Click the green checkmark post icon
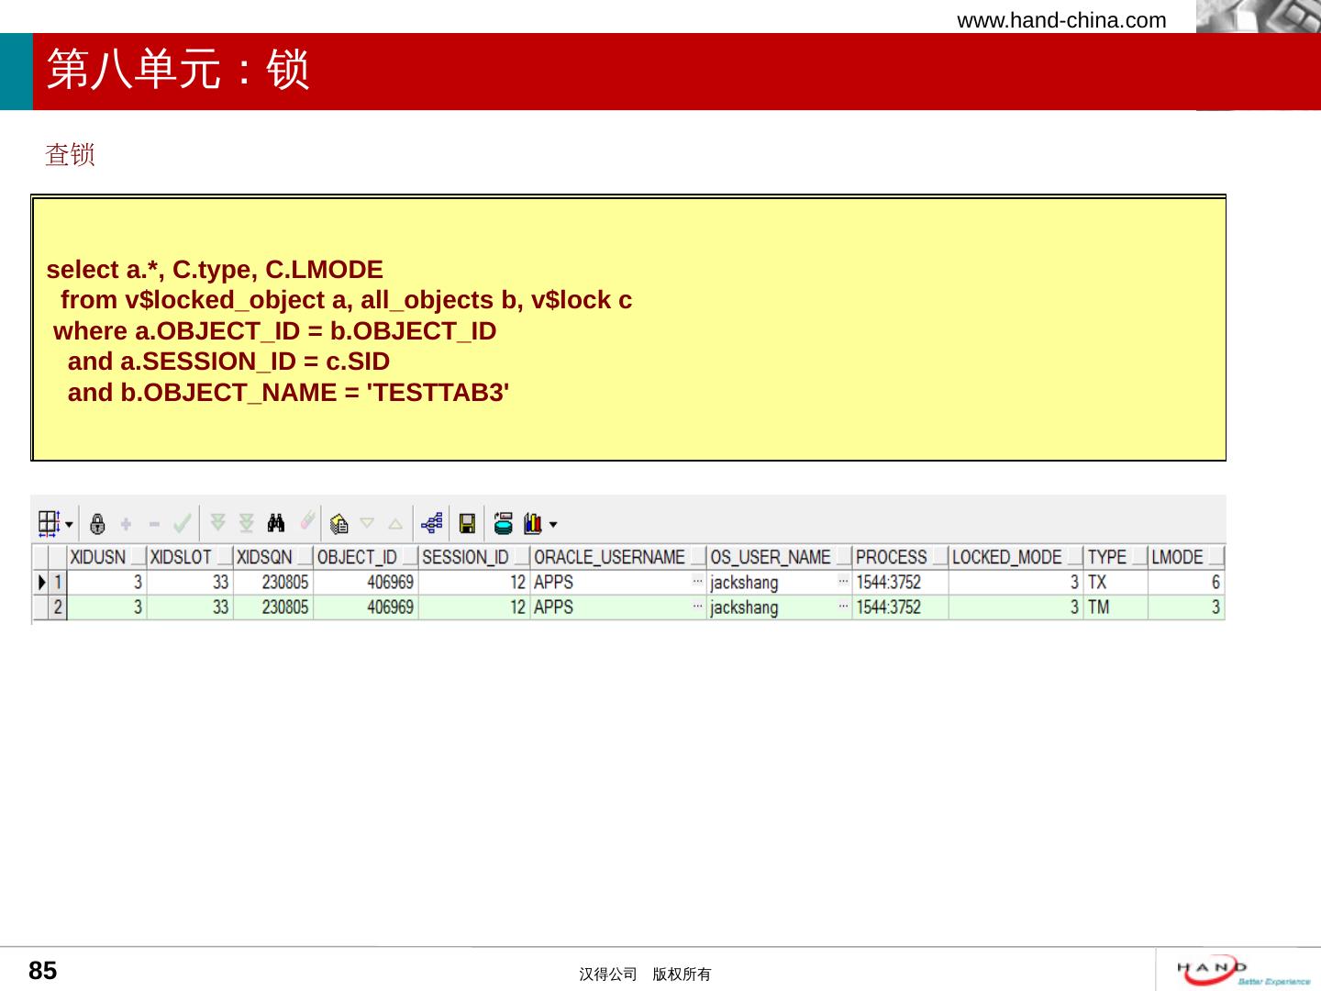The image size is (1321, 991). pos(183,524)
